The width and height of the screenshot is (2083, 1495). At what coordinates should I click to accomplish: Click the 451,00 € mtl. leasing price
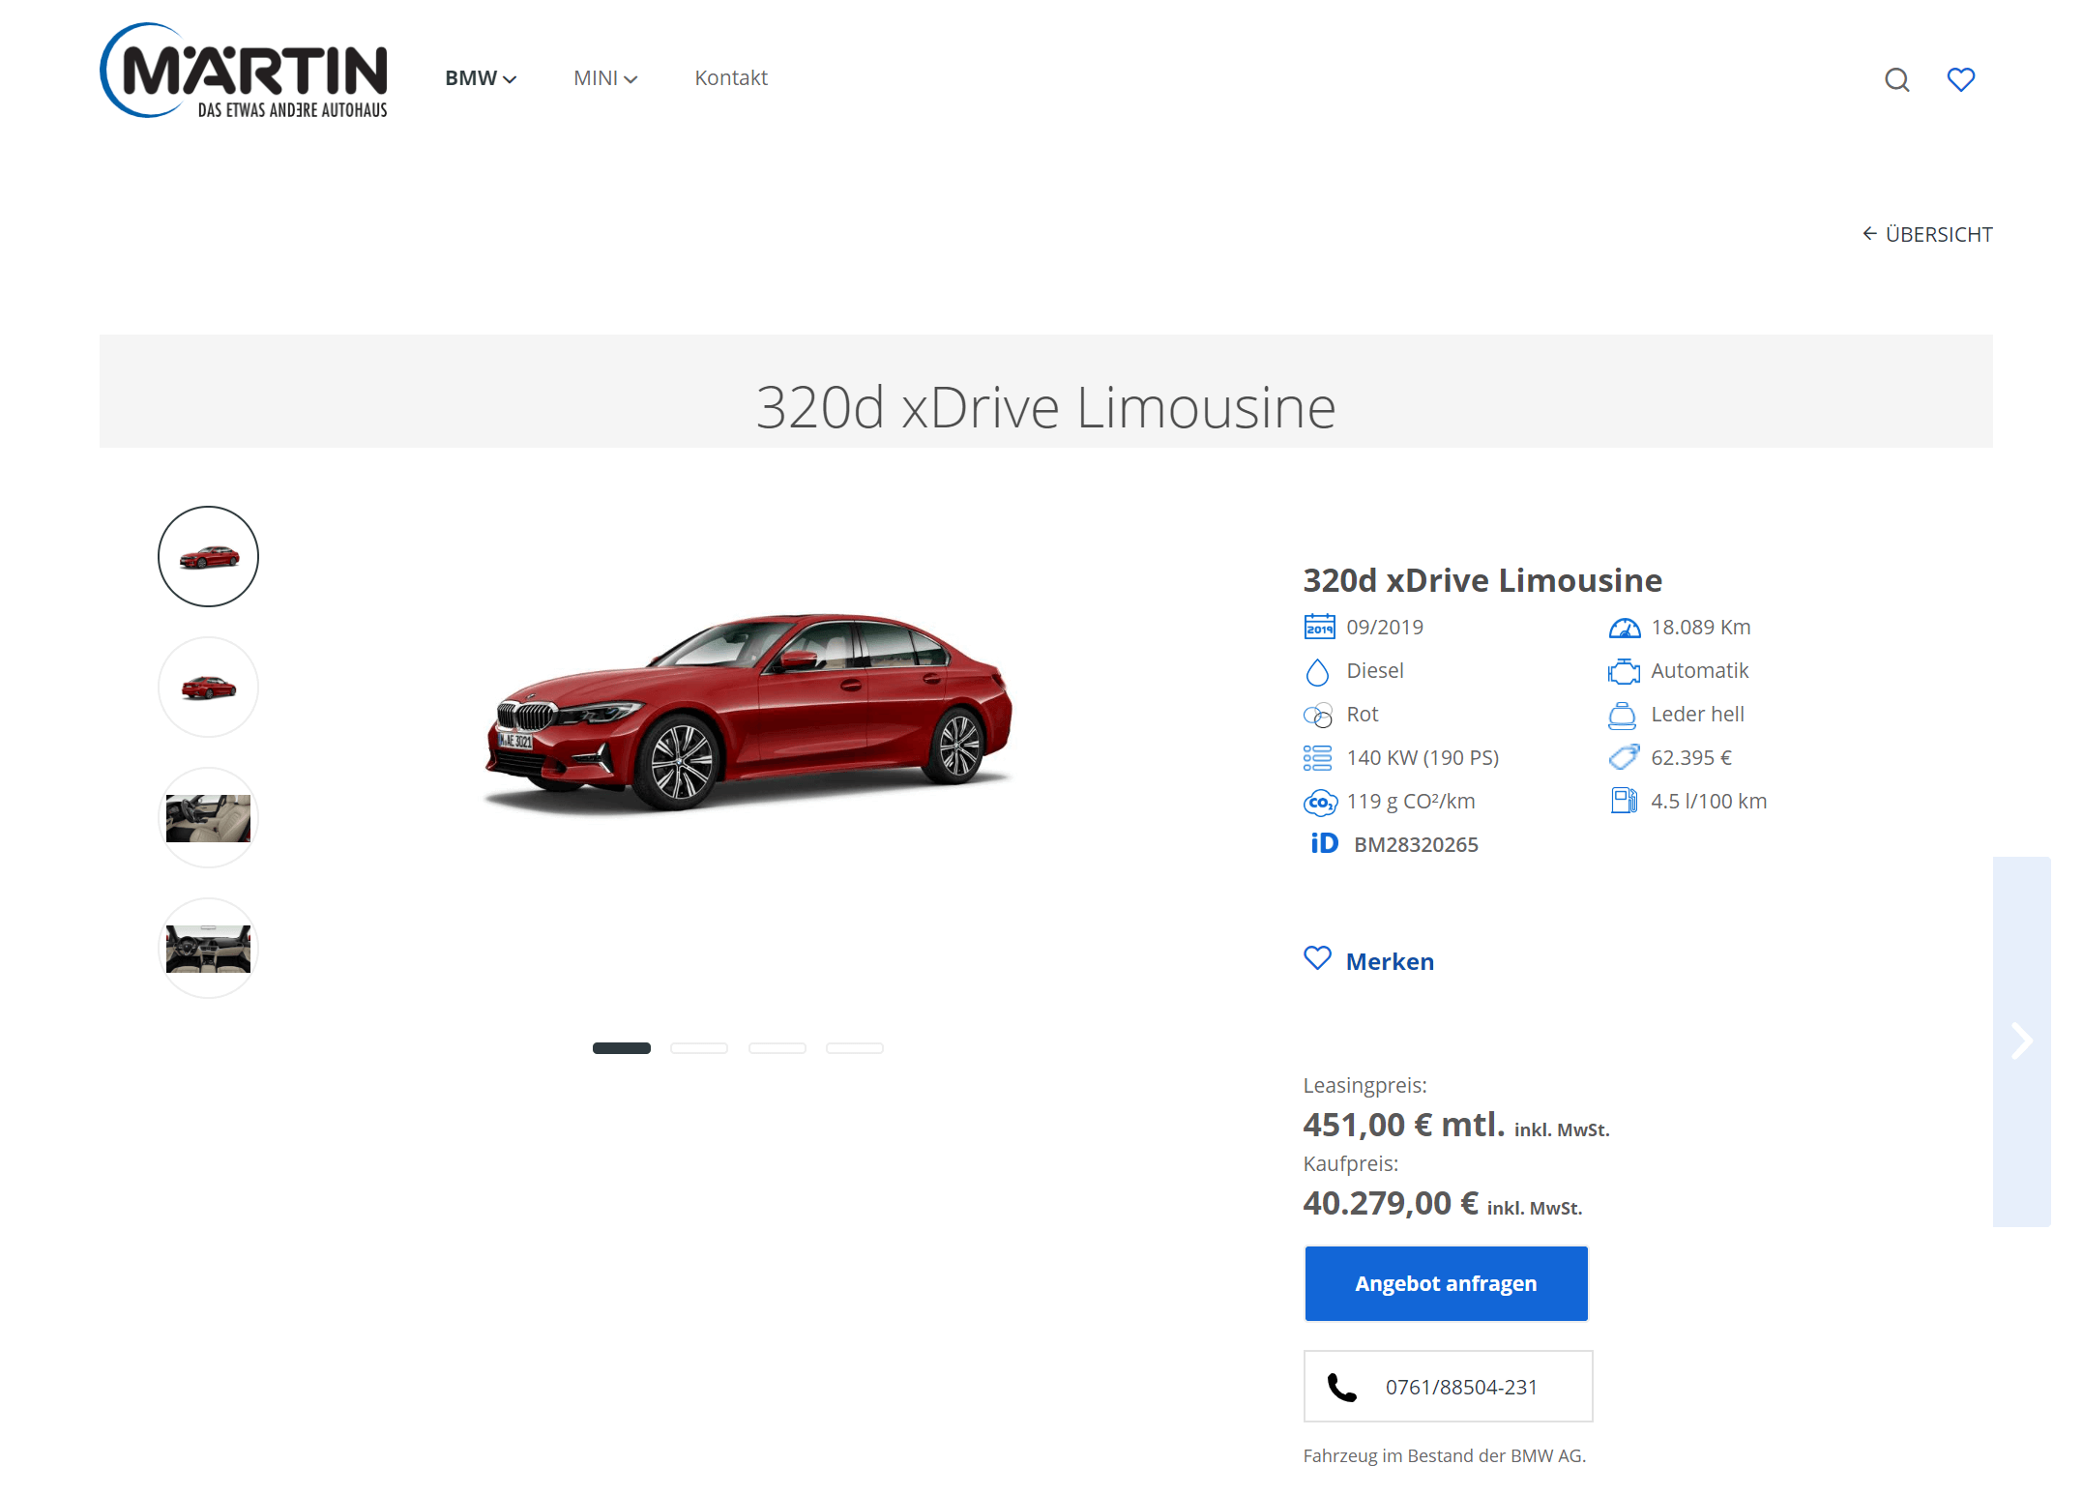(1403, 1125)
